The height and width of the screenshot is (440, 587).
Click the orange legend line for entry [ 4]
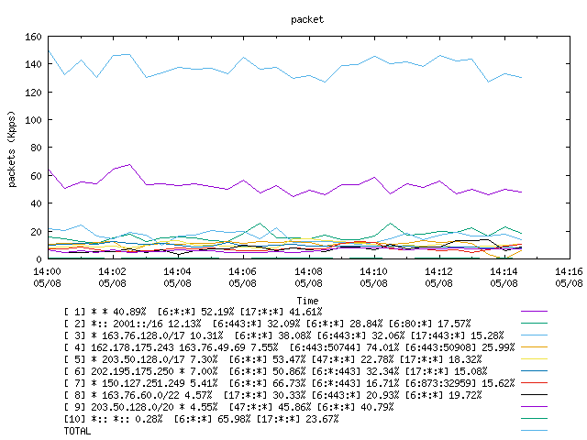tap(534, 347)
